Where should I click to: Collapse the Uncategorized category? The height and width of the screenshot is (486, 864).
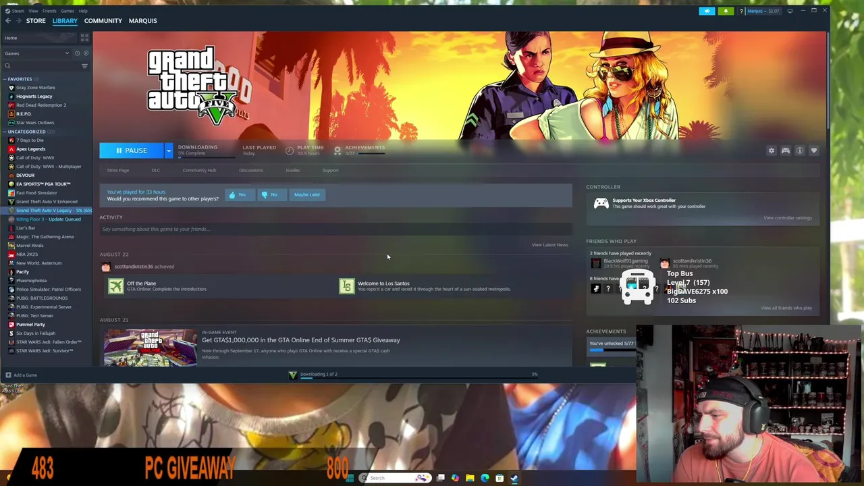5,132
